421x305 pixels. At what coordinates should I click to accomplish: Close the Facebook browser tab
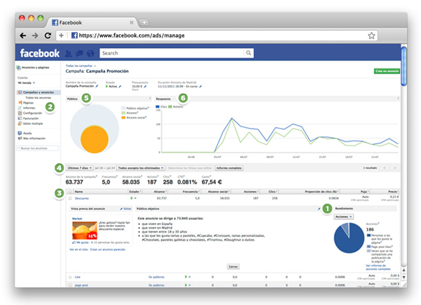132,22
